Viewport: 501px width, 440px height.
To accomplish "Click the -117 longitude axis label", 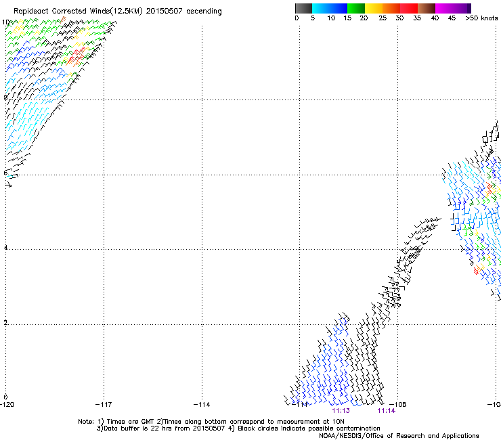I will click(104, 405).
